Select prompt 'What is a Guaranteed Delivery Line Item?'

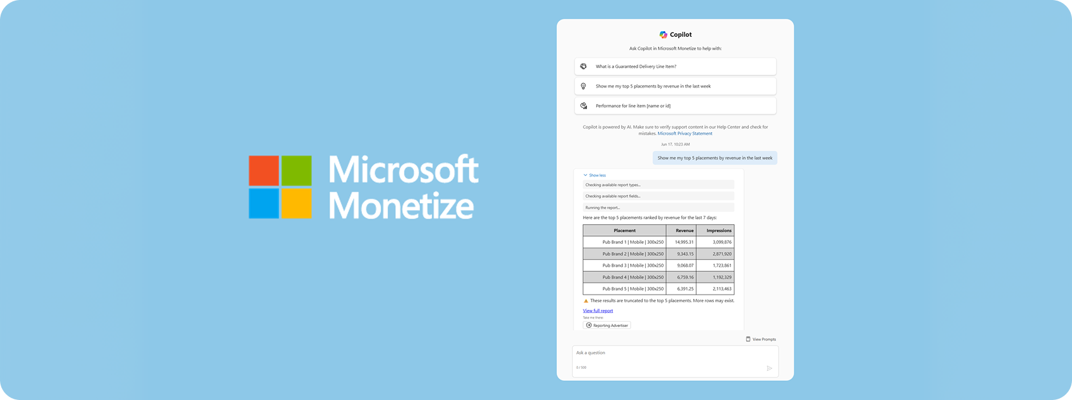point(675,67)
